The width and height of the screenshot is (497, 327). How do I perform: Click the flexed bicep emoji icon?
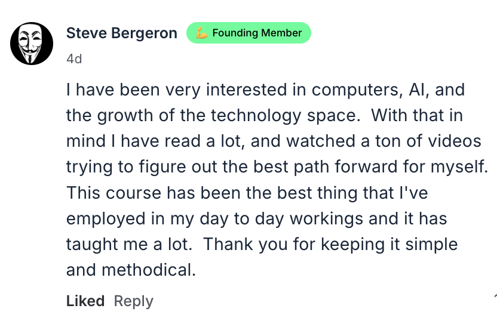pos(203,33)
